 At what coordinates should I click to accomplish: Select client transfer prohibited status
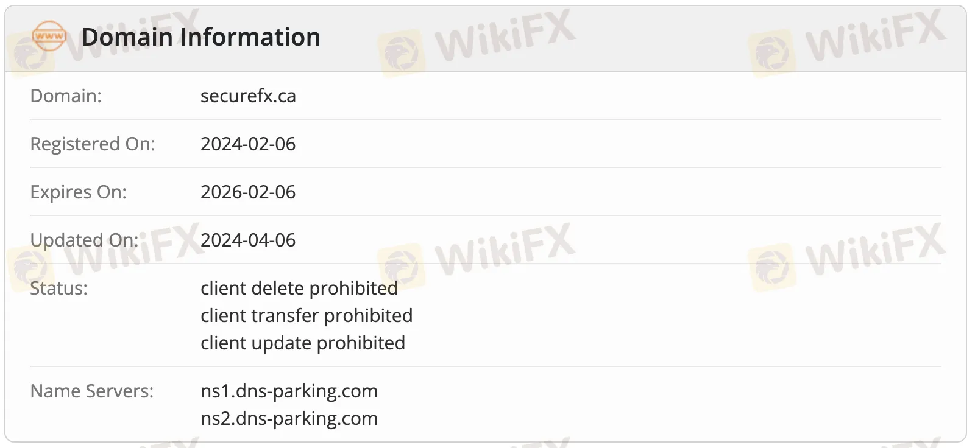point(307,315)
